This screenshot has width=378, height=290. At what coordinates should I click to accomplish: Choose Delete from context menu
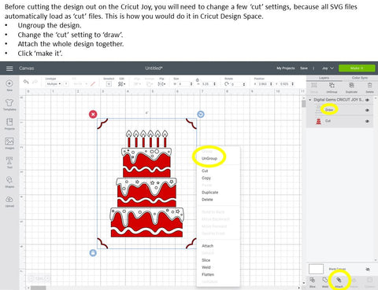[207, 200]
